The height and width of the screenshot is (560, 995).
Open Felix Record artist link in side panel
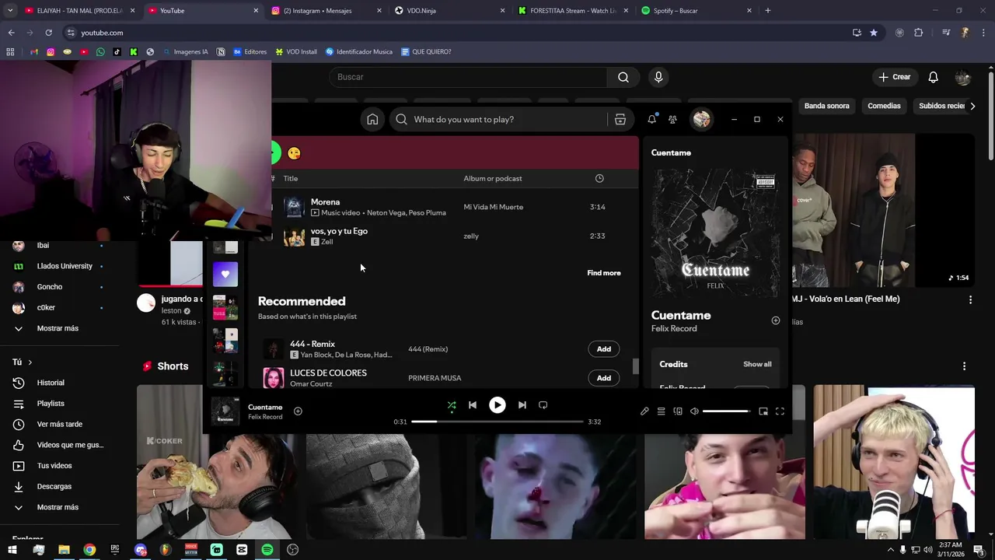[674, 328]
